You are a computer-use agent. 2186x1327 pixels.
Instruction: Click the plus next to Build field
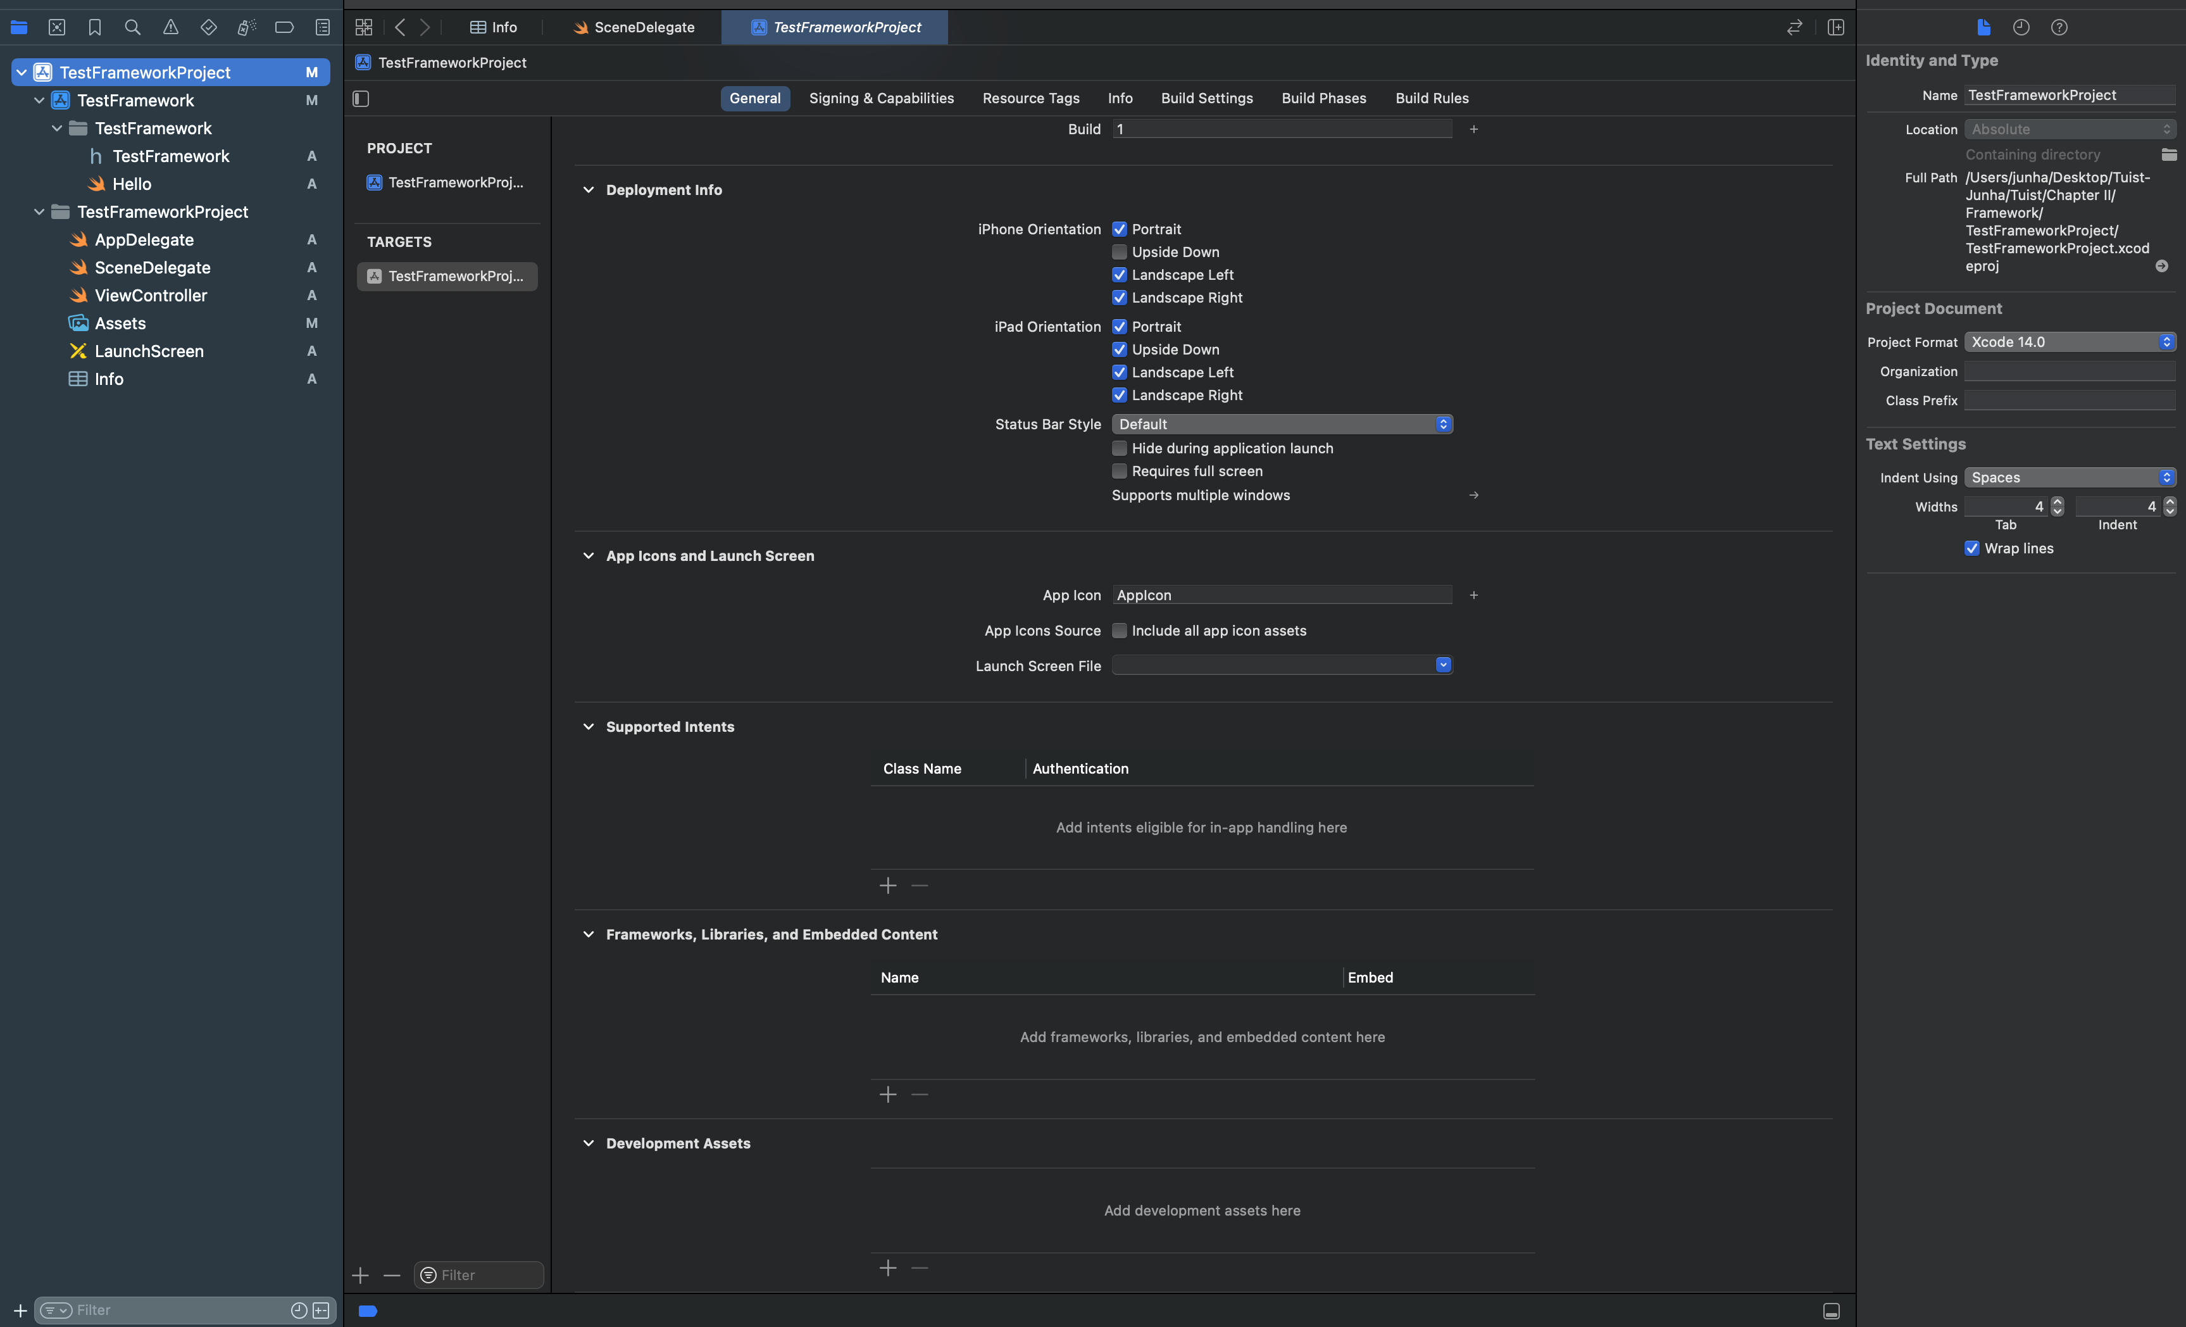click(x=1473, y=130)
